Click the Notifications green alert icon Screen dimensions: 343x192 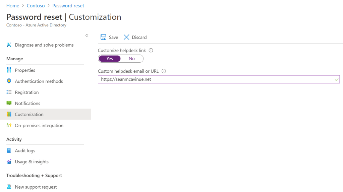coord(9,103)
